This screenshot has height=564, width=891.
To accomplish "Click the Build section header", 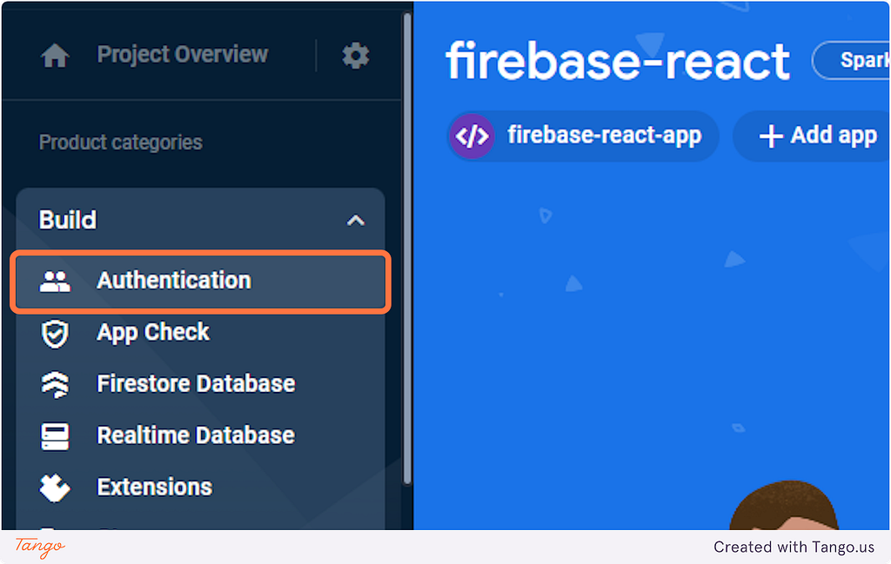I will (x=201, y=220).
